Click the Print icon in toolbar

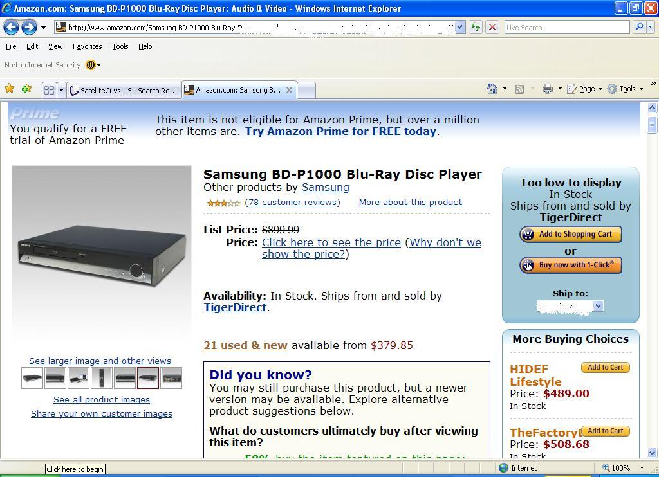[x=547, y=89]
